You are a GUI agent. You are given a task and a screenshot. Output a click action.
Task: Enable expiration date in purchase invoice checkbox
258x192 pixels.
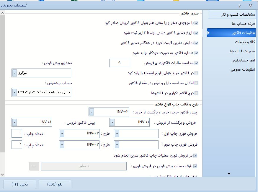197,73
